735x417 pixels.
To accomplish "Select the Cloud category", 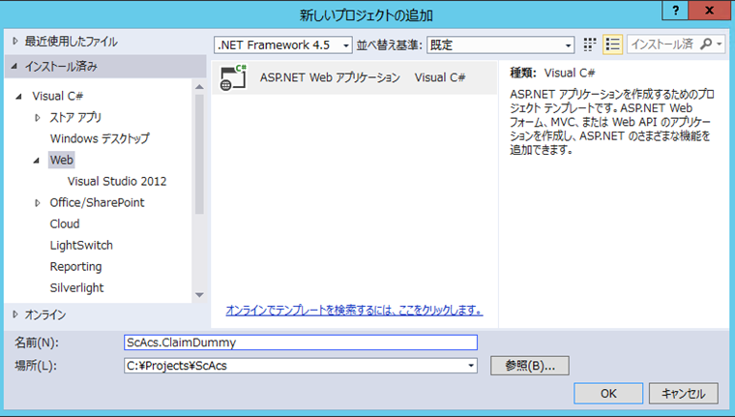I will click(x=65, y=223).
